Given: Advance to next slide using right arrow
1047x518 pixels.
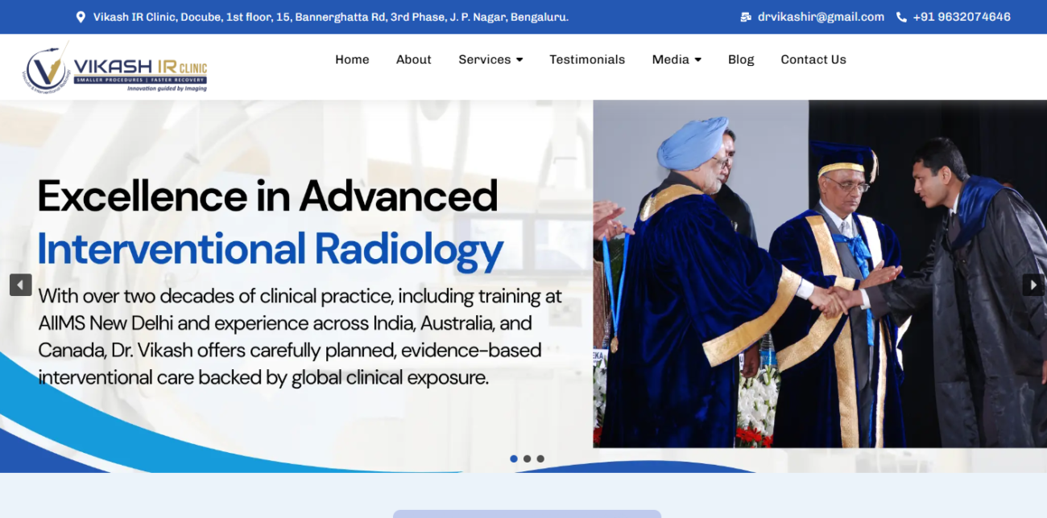Looking at the screenshot, I should pos(1033,285).
